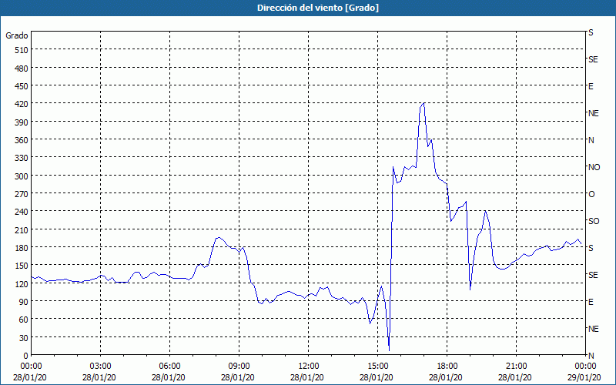Screen dimensions: 616x385
Task: Click the N compass label beside 360 gridline
Action: 591,140
